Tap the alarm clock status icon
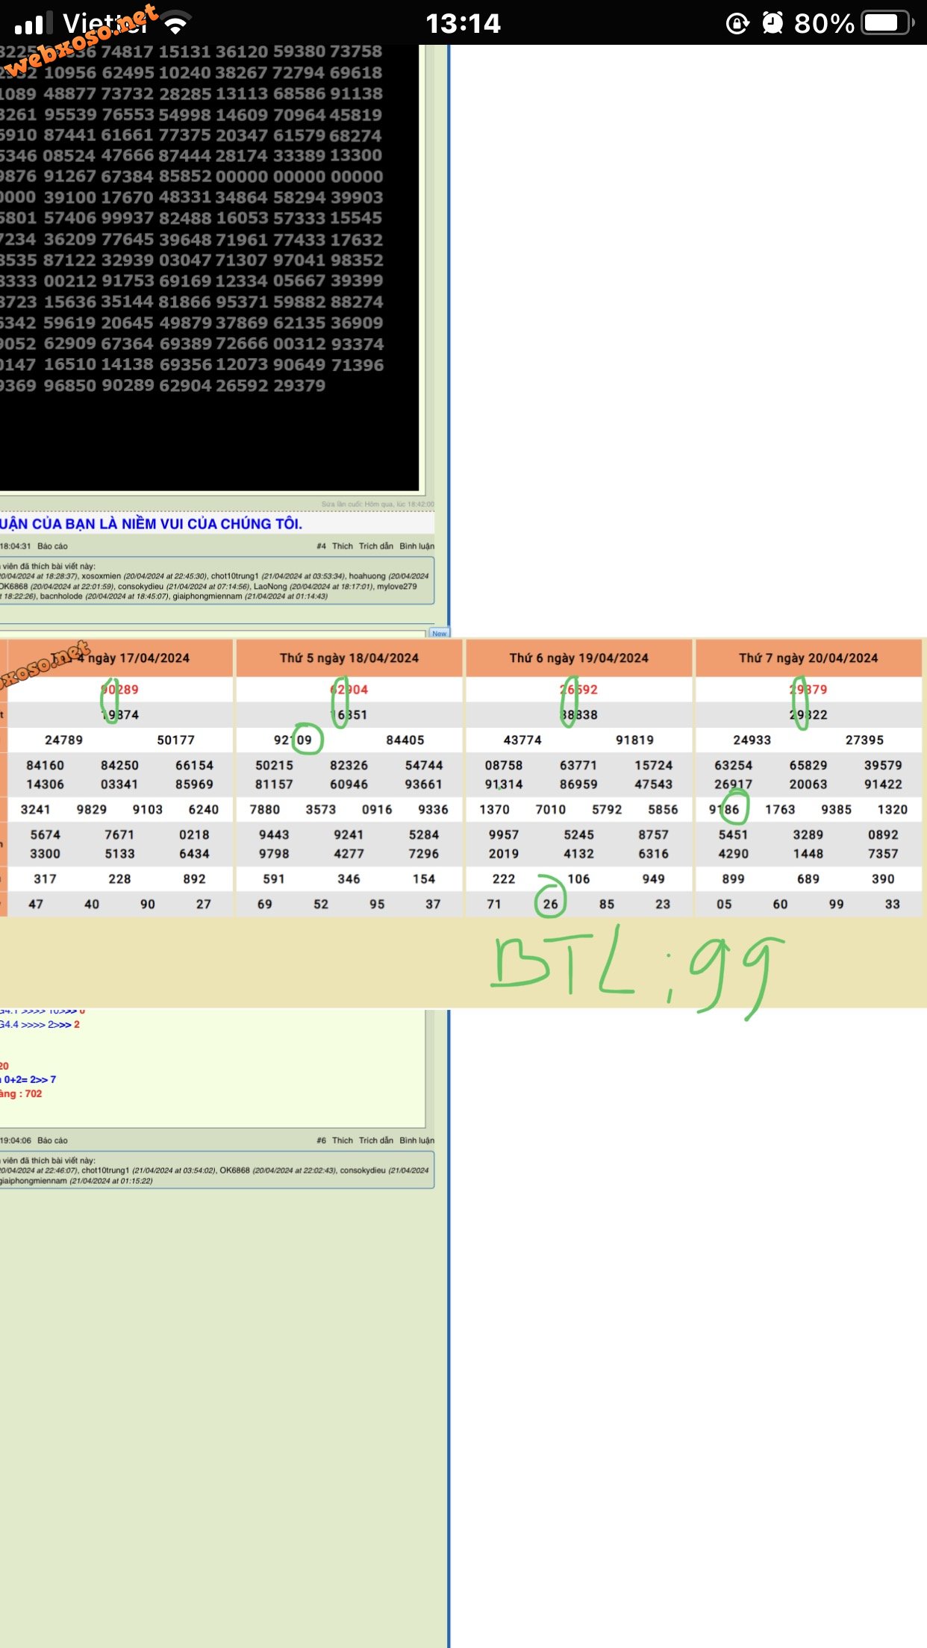The height and width of the screenshot is (1648, 927). click(x=772, y=24)
